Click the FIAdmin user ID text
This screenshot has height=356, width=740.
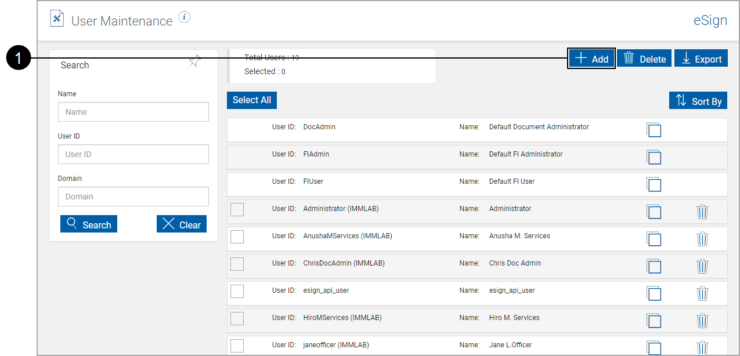[316, 154]
